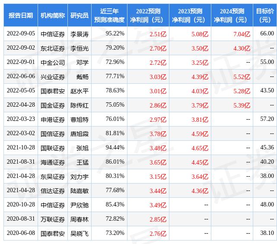This screenshot has width=277, height=244.
Task: Select analyst name 王猛
Action: (x=83, y=163)
